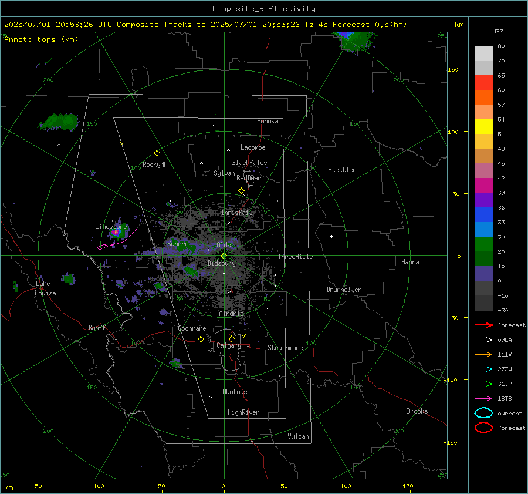Click the red swatch between 65 and 60 dBZ
The width and height of the screenshot is (528, 494).
pyautogui.click(x=483, y=83)
